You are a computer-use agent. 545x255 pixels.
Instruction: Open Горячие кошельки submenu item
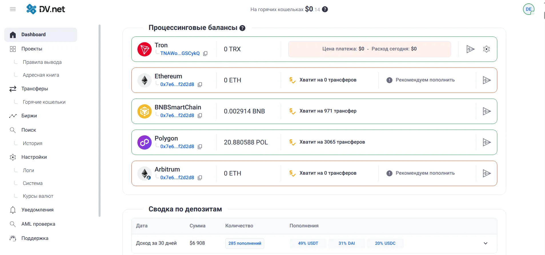tap(44, 102)
